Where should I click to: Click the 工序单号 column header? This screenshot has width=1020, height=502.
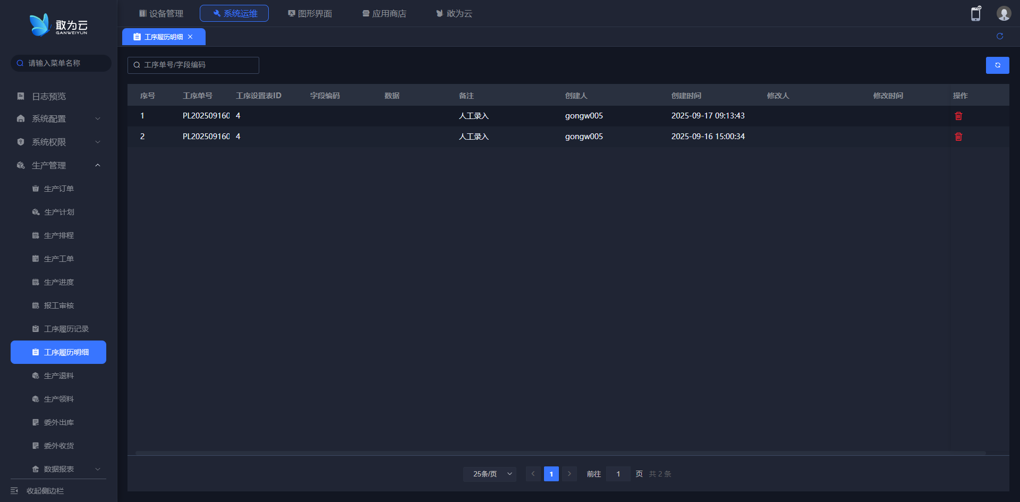click(198, 96)
